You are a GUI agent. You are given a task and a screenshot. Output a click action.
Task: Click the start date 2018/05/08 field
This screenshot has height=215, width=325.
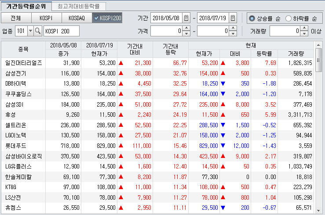[x=166, y=18]
